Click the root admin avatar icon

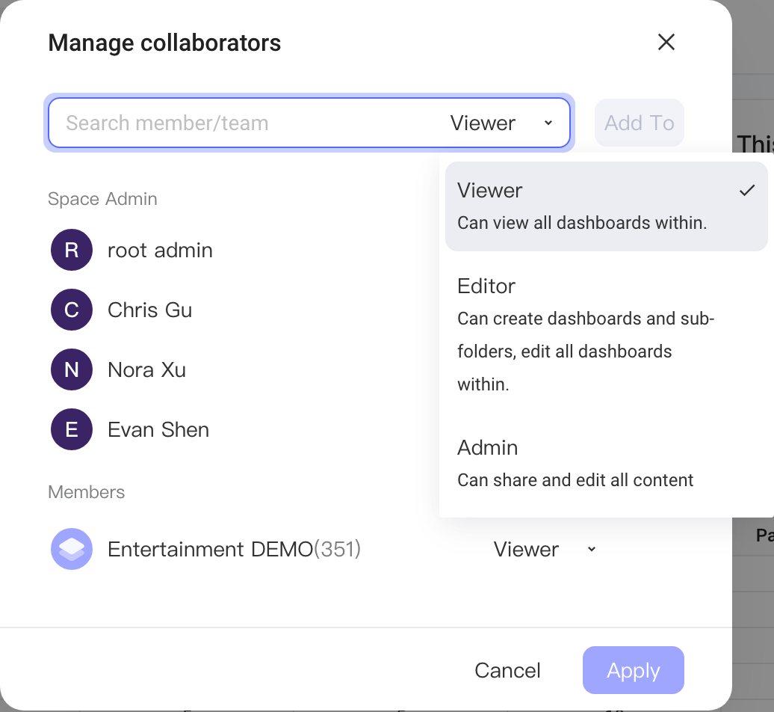pos(72,250)
